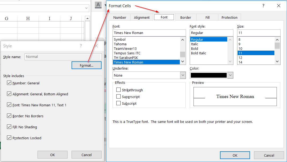
Task: Expand the formula bar chevron
Action: tap(86, 8)
